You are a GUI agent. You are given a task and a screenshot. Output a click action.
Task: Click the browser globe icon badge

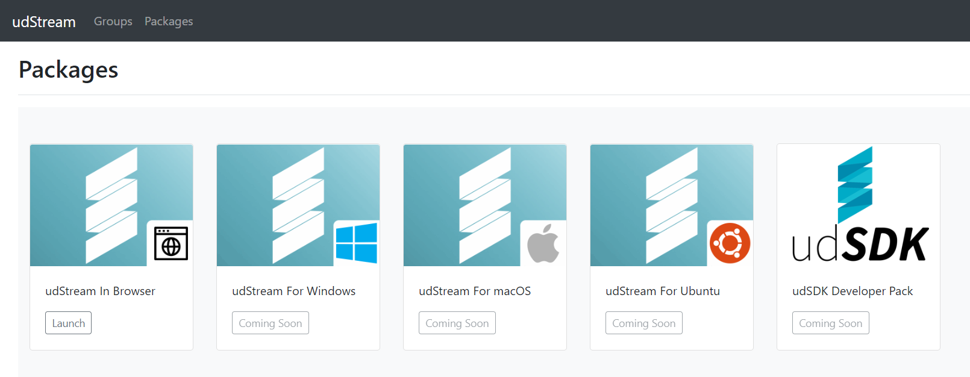click(x=171, y=243)
